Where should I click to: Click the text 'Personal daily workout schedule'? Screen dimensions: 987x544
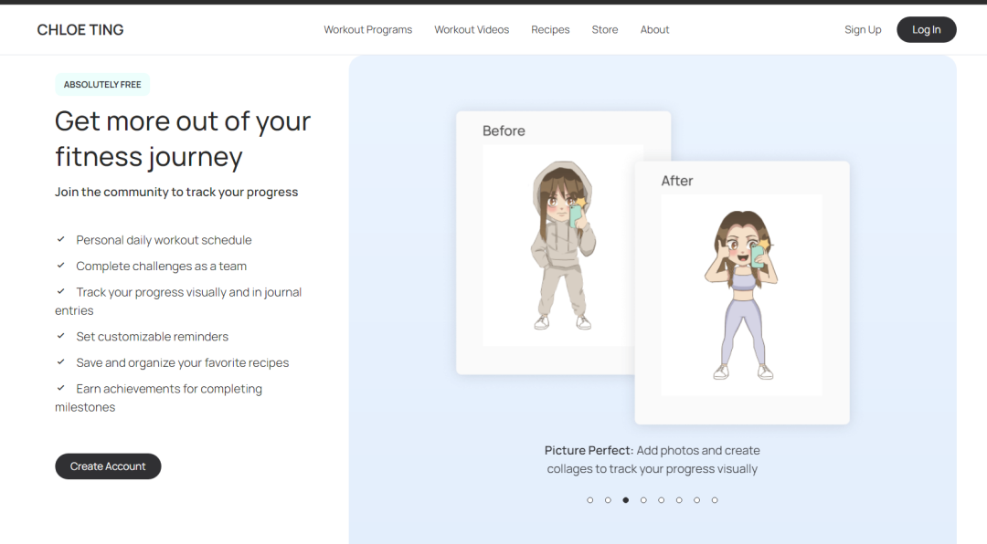[x=164, y=240]
